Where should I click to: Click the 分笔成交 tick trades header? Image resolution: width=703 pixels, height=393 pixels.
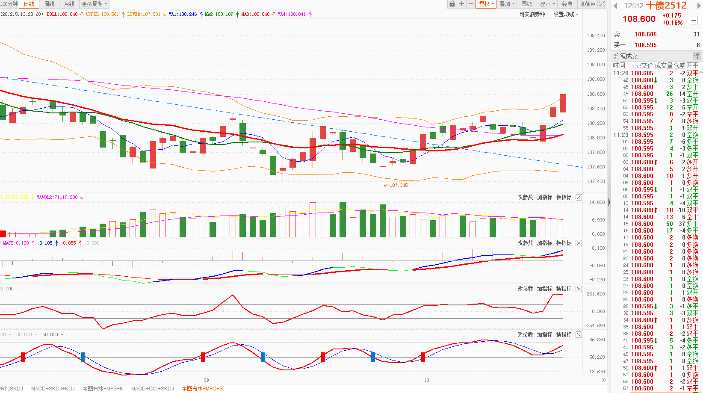coord(626,56)
